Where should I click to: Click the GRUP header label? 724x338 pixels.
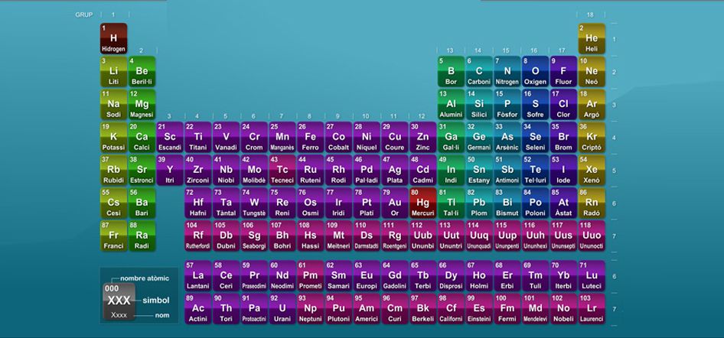(x=84, y=15)
